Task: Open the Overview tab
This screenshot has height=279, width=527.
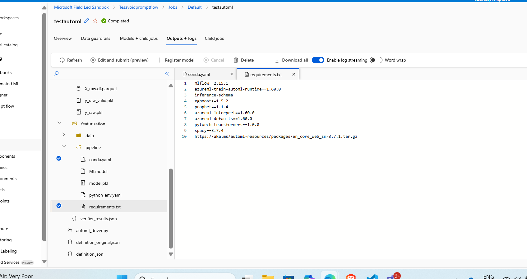Action: click(63, 38)
